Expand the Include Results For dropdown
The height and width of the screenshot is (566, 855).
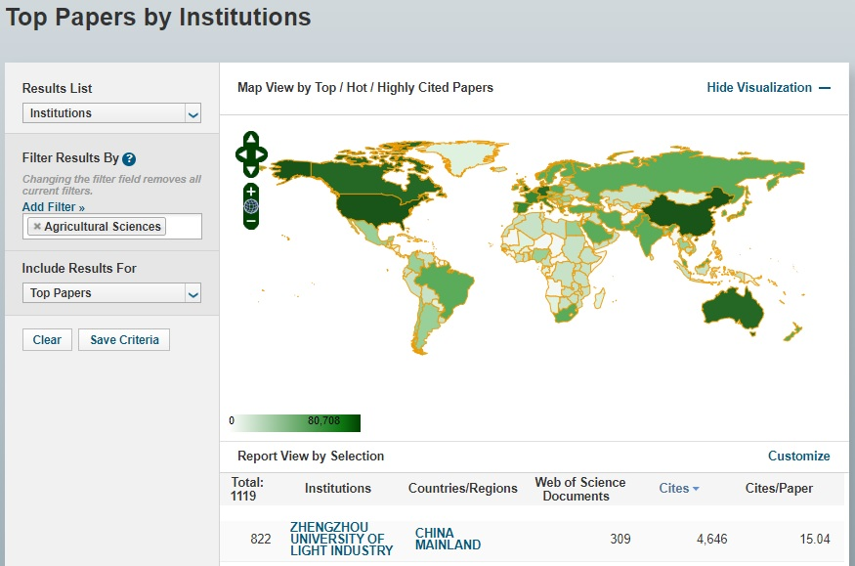111,293
